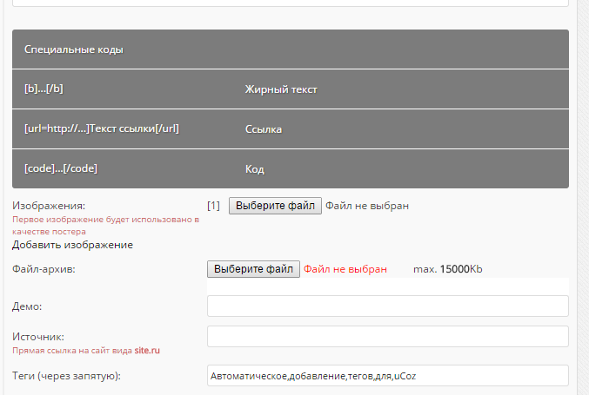This screenshot has width=589, height=395.
Task: Click the 'Теги (через запятую):' label
Action: (x=66, y=376)
